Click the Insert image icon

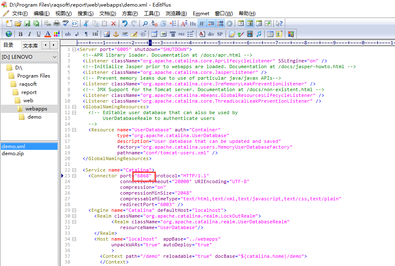106,34
